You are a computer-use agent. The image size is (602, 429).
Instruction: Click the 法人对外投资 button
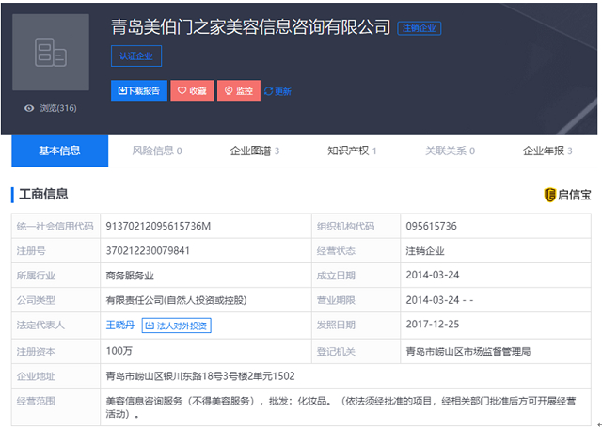(176, 326)
